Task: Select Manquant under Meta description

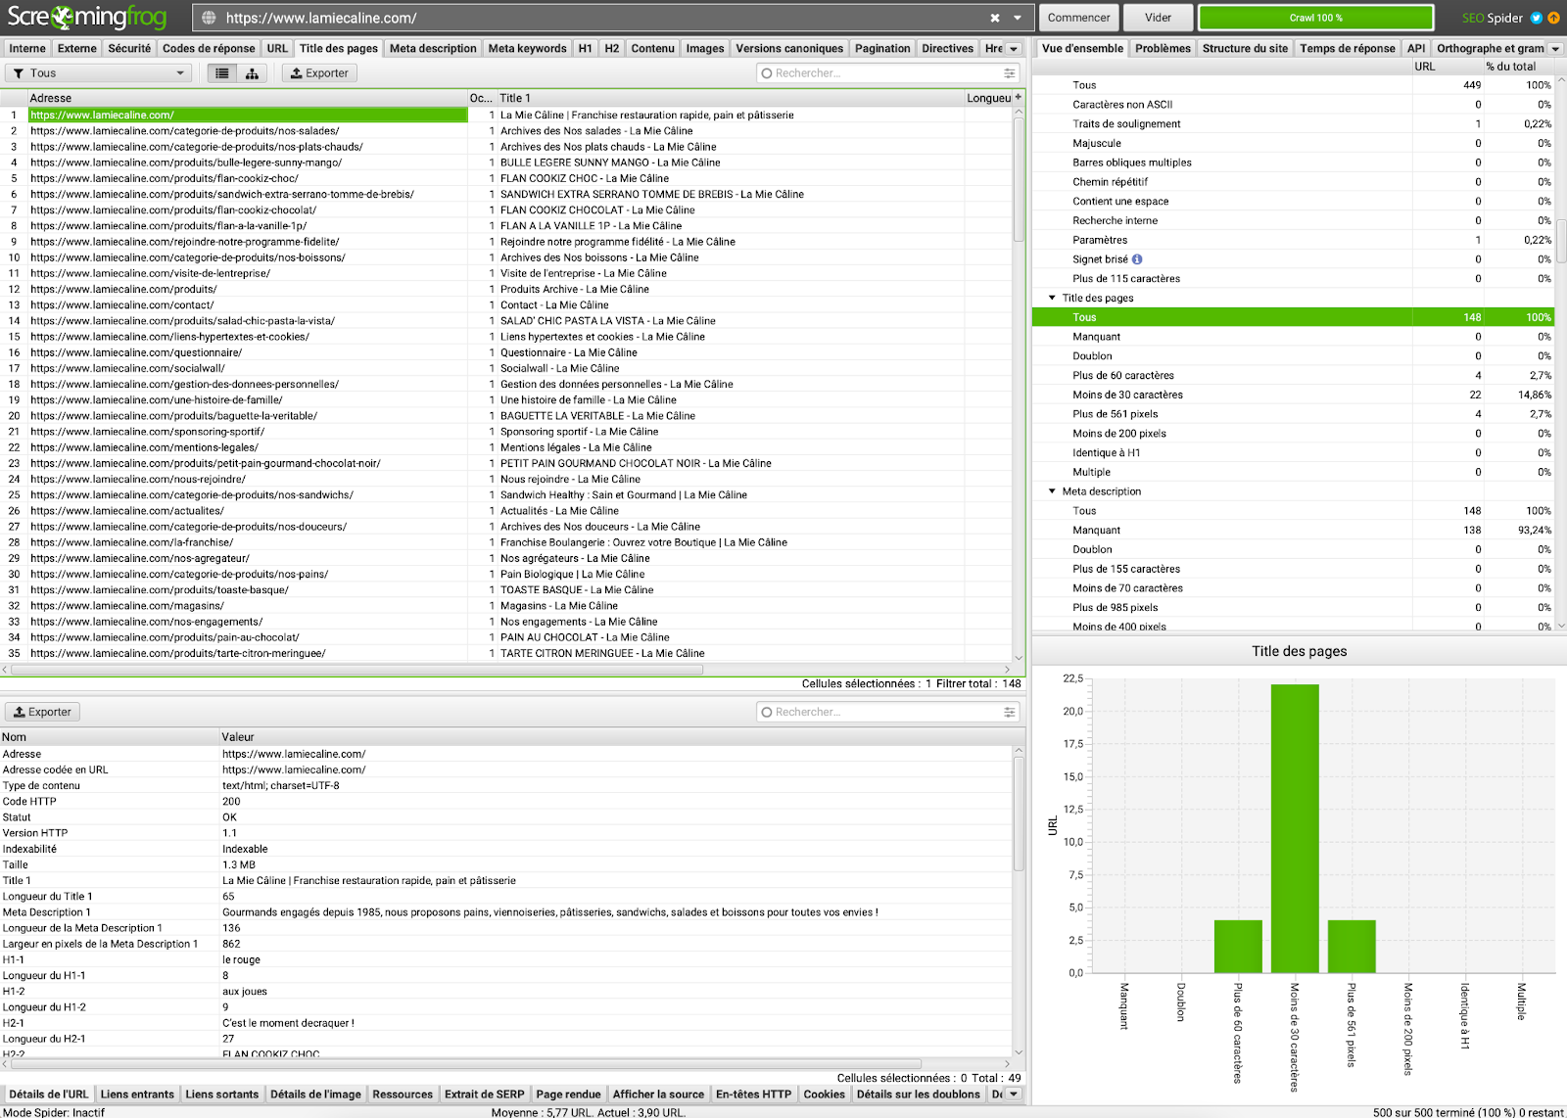Action: point(1293,531)
